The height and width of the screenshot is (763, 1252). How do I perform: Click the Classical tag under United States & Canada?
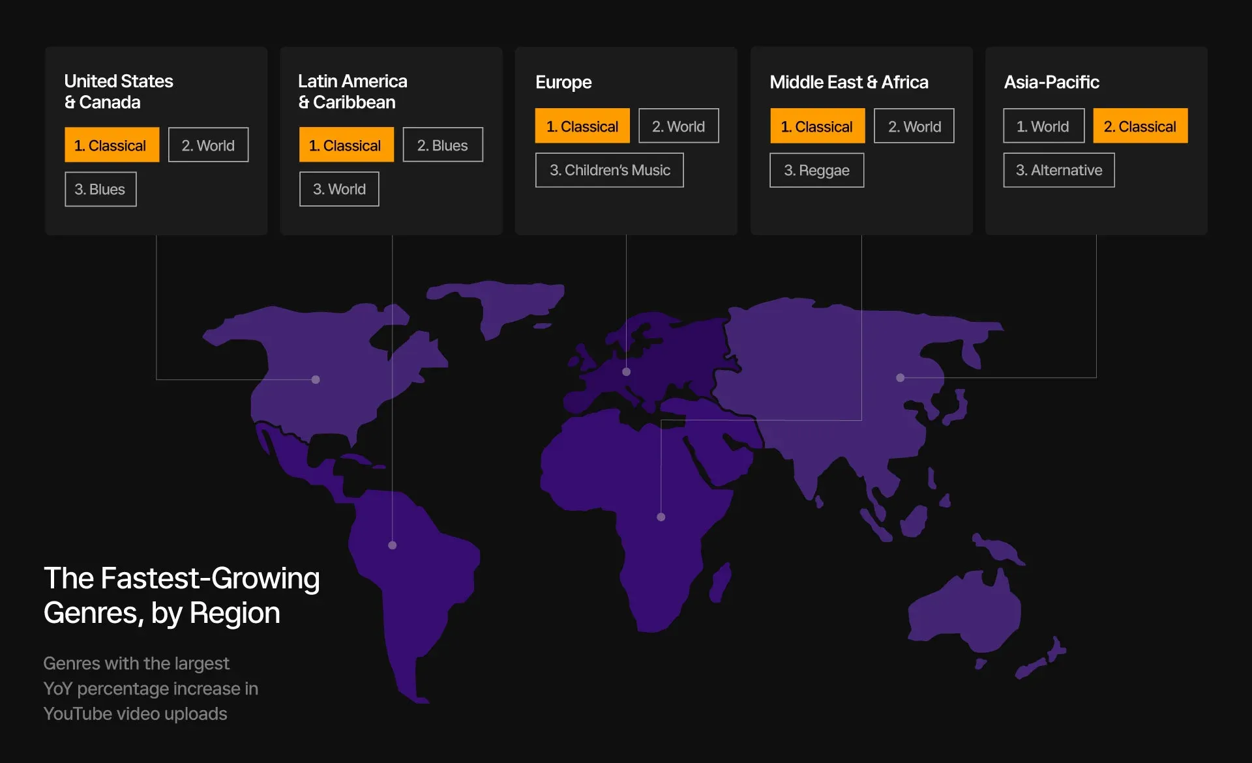[112, 145]
